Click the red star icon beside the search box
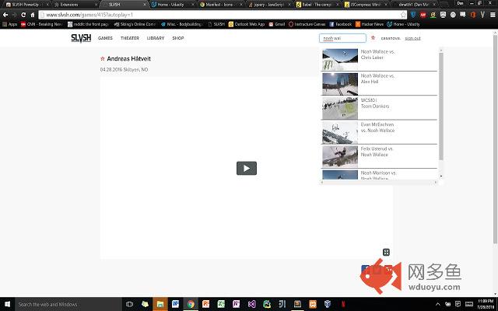The width and height of the screenshot is (498, 311). pyautogui.click(x=373, y=38)
